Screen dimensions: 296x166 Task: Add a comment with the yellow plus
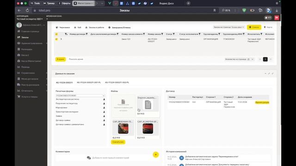(156, 154)
